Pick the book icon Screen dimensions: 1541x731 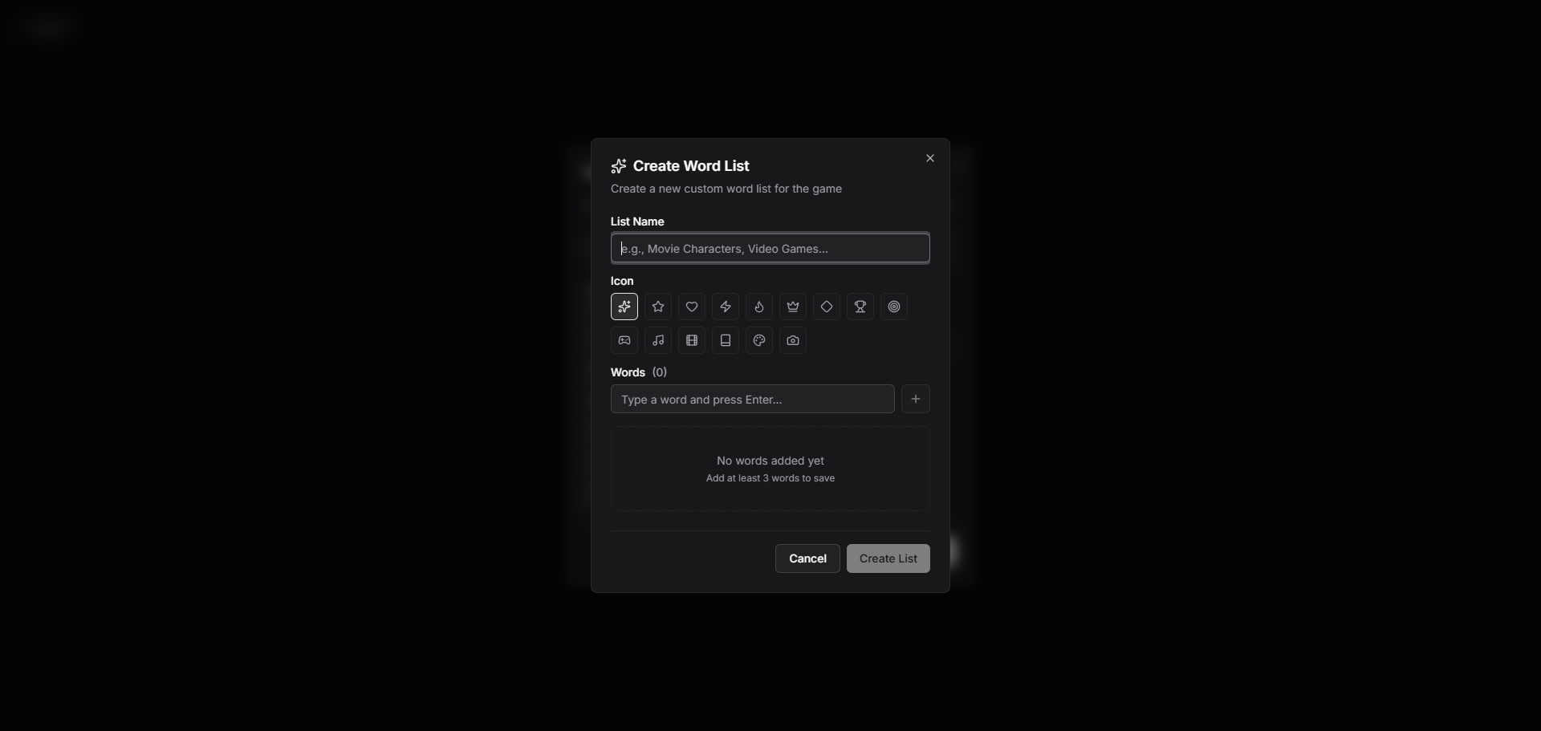pyautogui.click(x=726, y=340)
